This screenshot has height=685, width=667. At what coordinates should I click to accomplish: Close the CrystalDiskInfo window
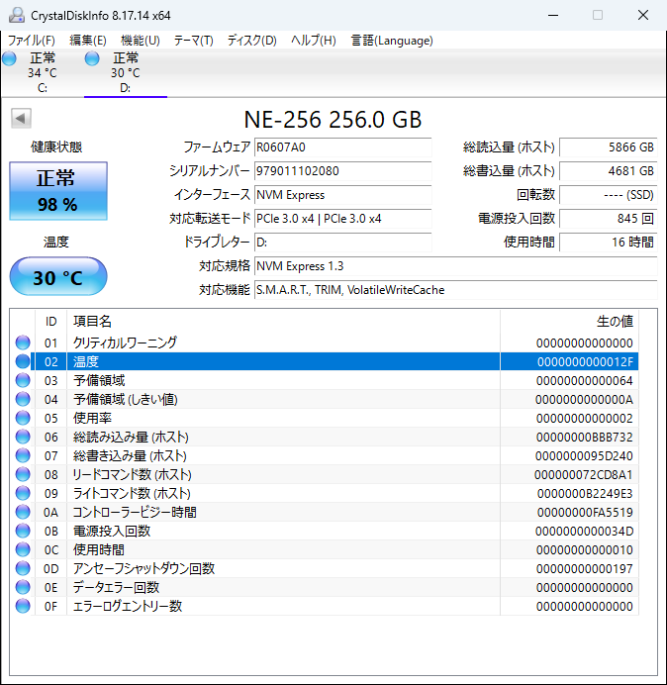[x=643, y=15]
